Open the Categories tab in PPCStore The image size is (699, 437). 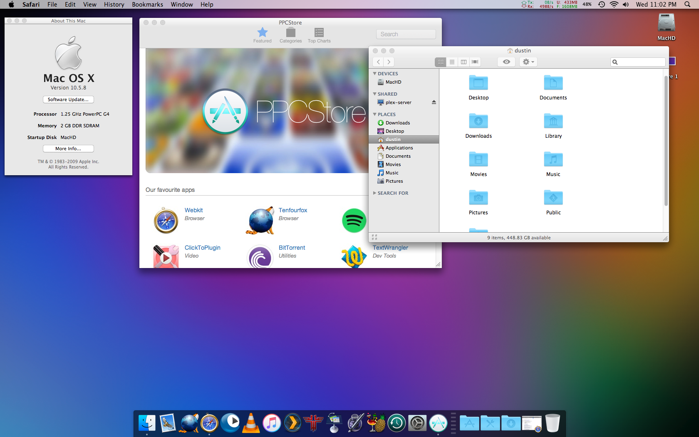[x=291, y=35]
